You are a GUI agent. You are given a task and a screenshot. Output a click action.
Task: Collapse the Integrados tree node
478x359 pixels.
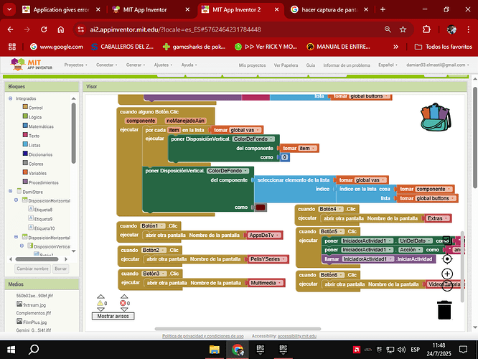click(10, 98)
